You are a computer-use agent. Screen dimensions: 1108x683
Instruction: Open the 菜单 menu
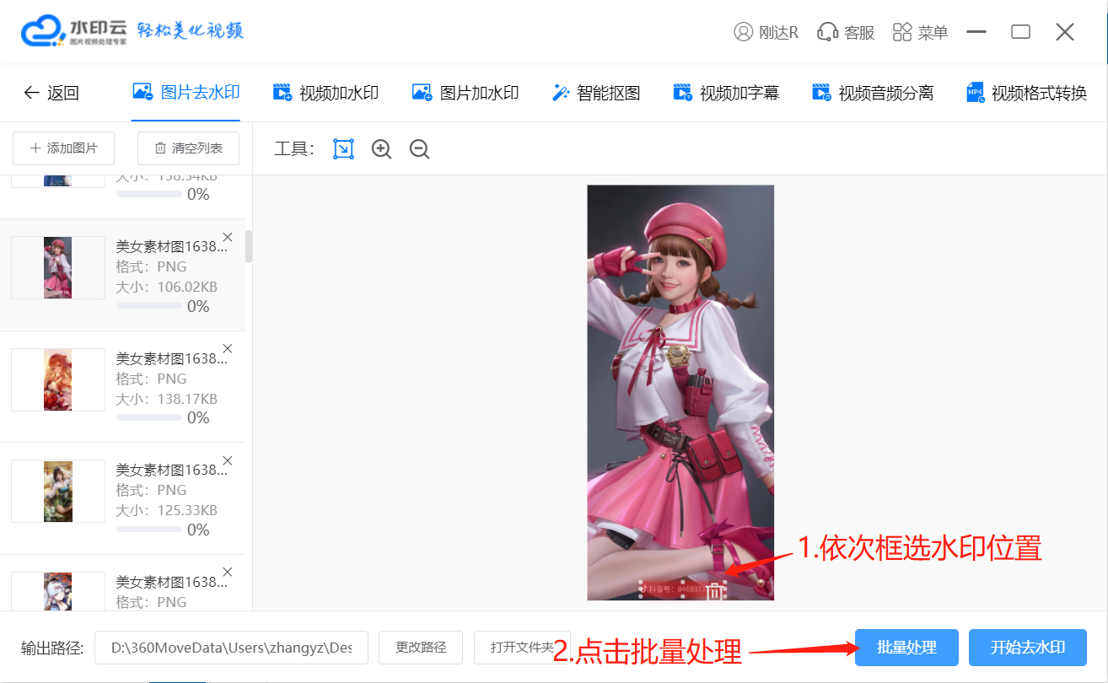[x=920, y=32]
